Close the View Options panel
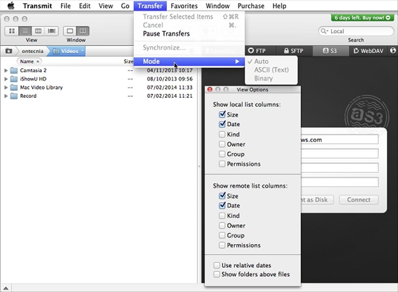The image size is (398, 292). (210, 89)
